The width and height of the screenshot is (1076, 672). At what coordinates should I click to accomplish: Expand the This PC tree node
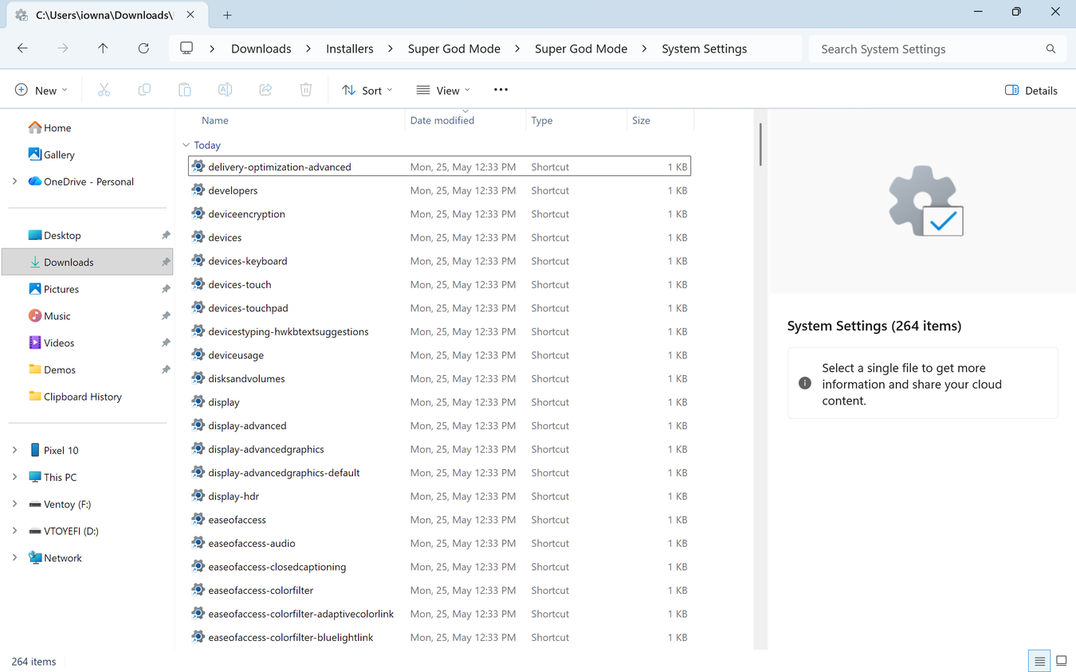[14, 477]
